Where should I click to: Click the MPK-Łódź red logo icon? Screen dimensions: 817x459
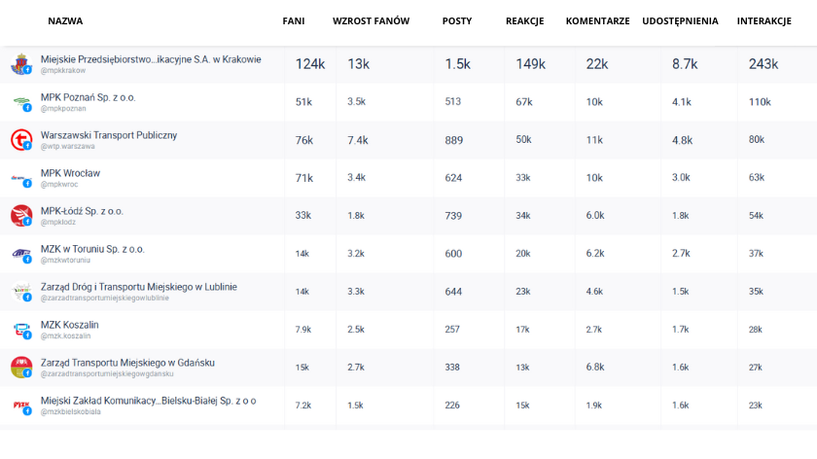point(20,216)
